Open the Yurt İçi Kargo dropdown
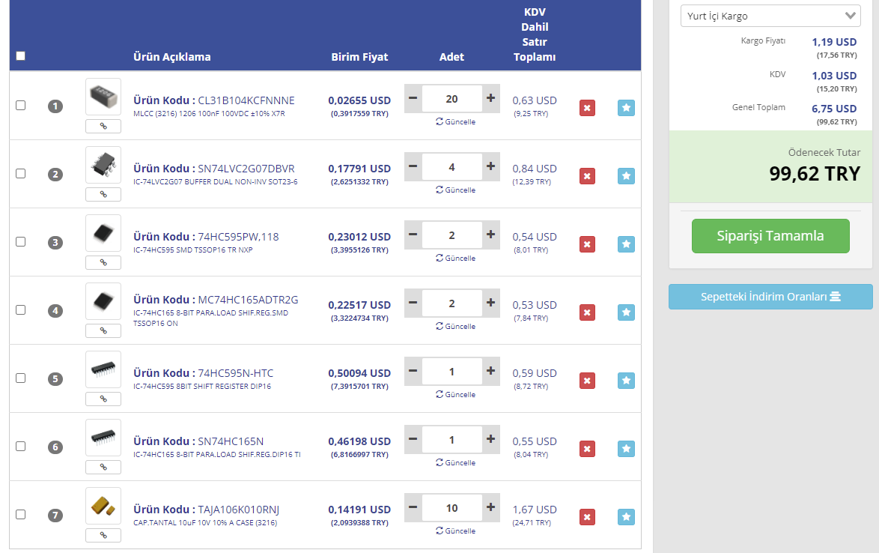This screenshot has height=553, width=879. (x=770, y=16)
